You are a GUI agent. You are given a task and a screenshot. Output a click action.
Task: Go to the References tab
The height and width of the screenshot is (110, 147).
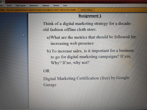pos(34,5)
